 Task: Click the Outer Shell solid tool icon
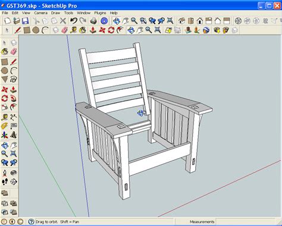coord(5,193)
